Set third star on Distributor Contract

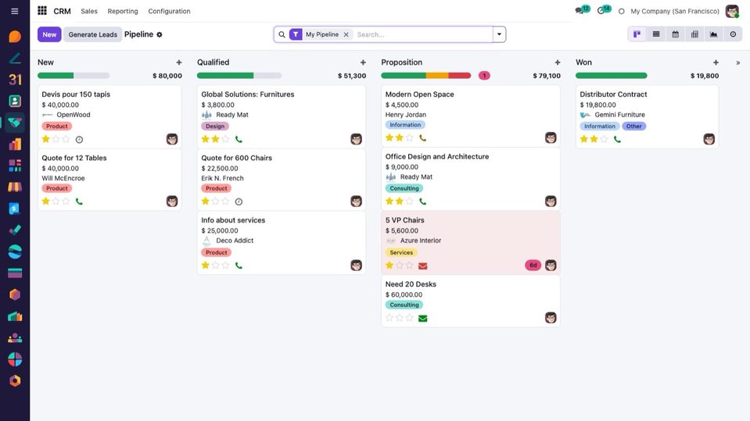pyautogui.click(x=604, y=139)
